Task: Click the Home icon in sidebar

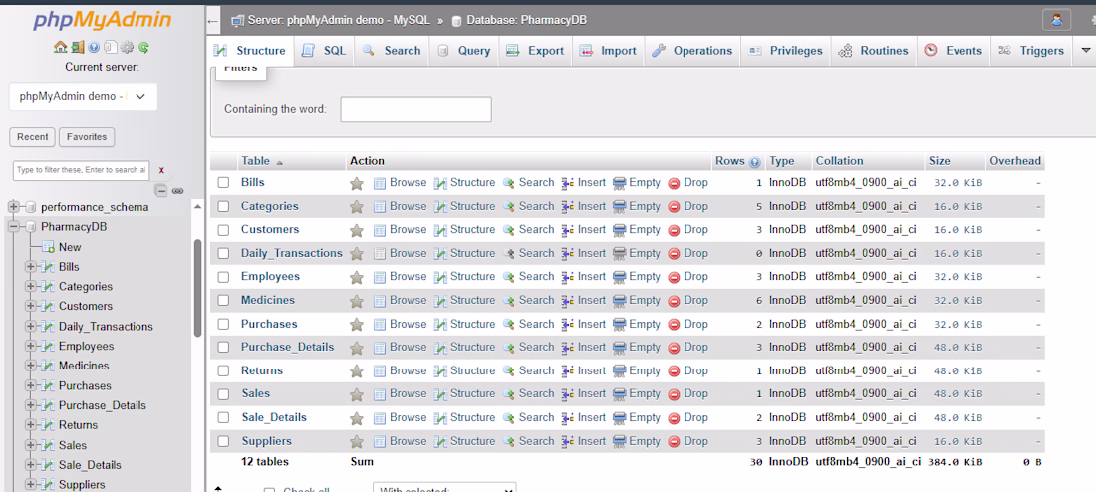Action: pos(60,47)
